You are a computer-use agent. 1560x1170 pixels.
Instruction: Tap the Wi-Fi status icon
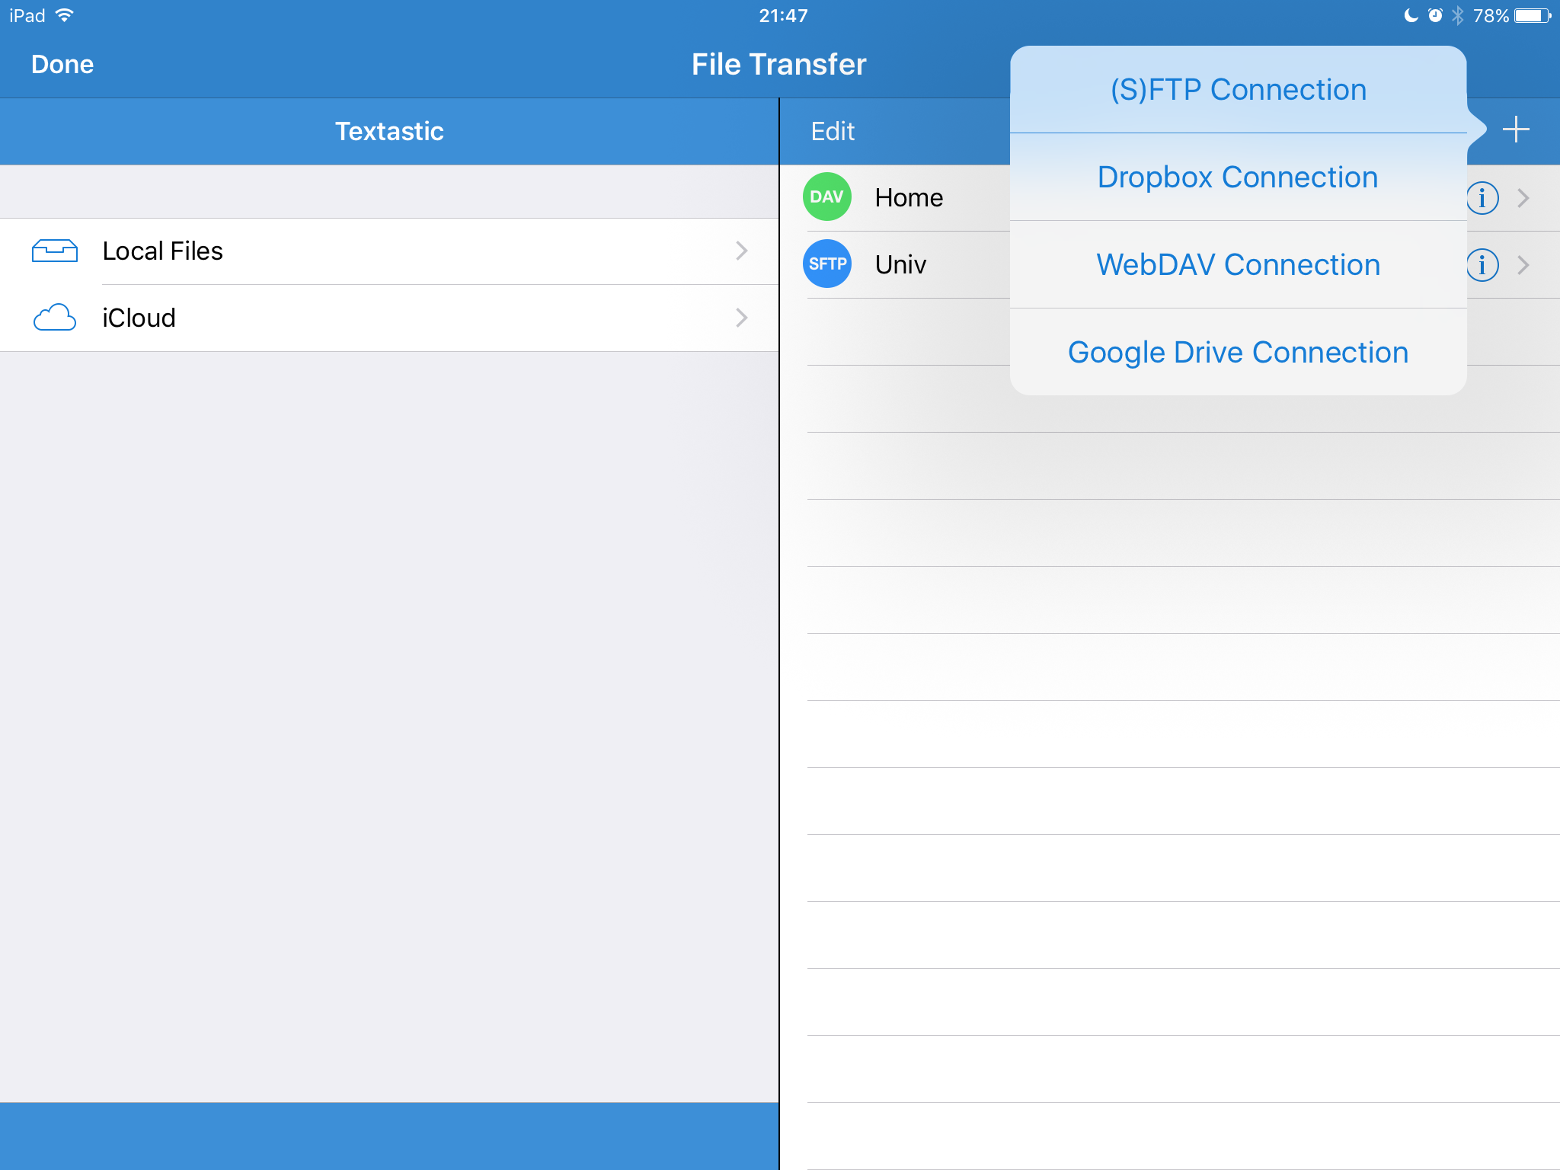tap(66, 15)
